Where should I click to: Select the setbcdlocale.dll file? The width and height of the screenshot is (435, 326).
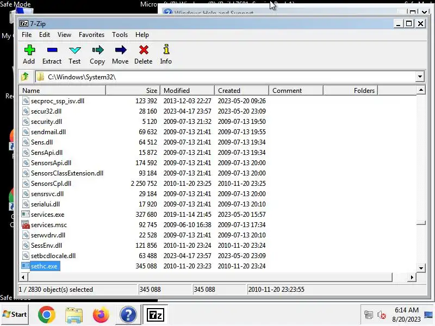[53, 255]
